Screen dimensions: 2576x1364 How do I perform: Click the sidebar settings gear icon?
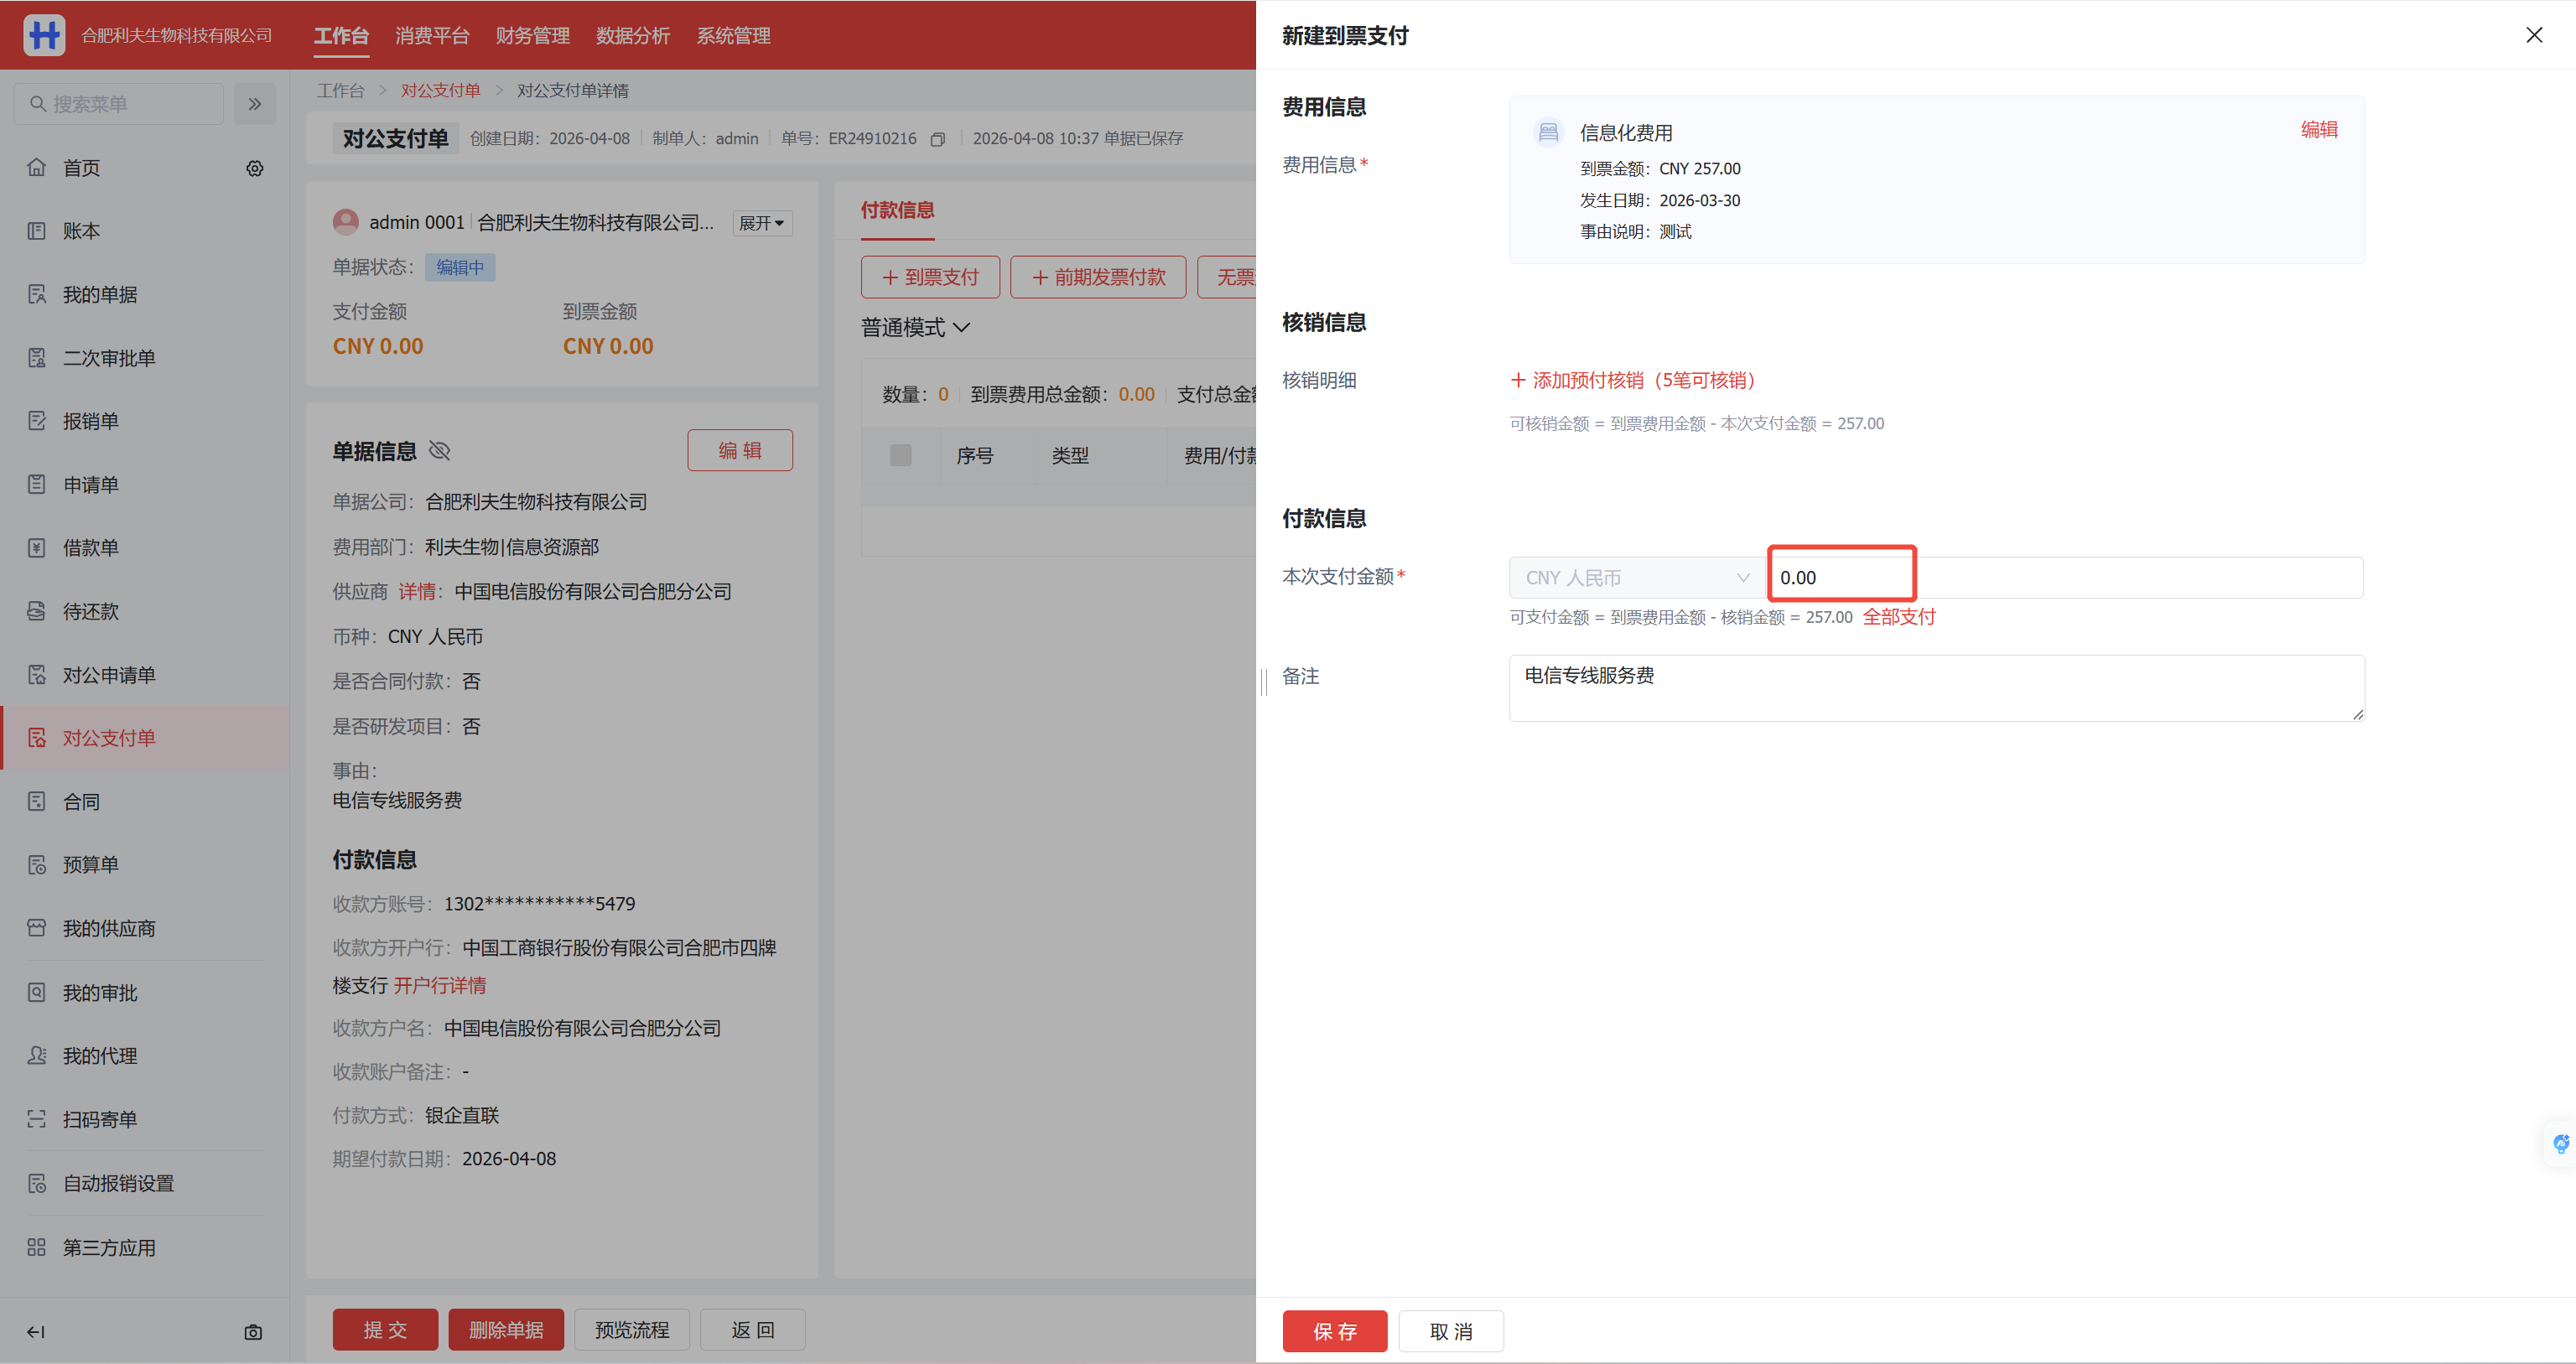coord(255,168)
